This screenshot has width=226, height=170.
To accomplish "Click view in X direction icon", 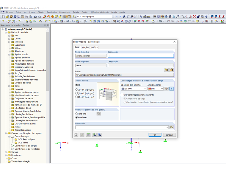I will tap(135, 21).
